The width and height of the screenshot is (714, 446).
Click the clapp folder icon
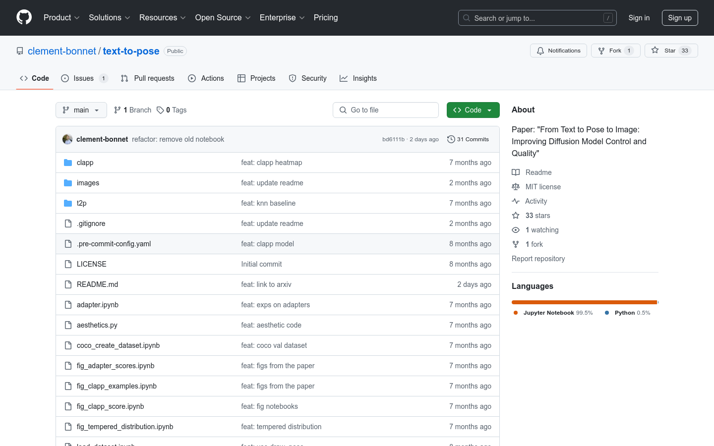68,163
